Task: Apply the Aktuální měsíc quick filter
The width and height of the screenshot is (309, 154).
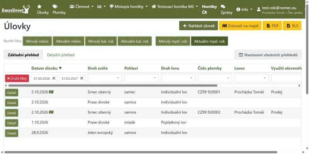Action: click(x=68, y=41)
